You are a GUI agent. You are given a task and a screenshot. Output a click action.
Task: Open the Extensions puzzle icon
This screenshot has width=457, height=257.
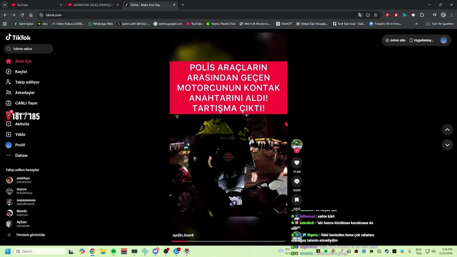coord(422,15)
